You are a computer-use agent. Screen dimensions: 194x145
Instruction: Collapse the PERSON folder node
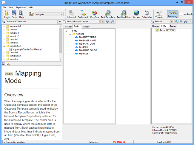[x=70, y=34]
